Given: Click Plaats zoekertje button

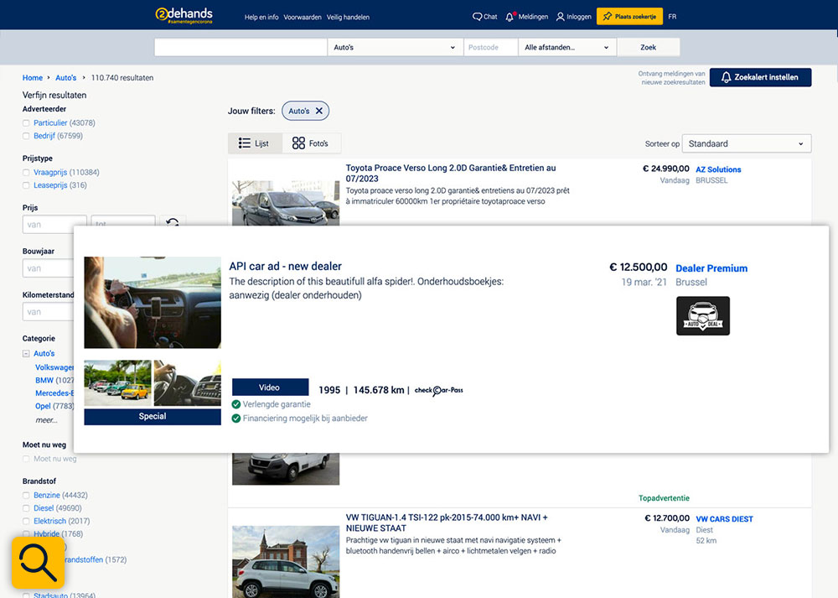Looking at the screenshot, I should coord(629,17).
